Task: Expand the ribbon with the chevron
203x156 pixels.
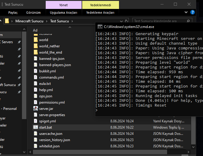Action: [x=186, y=12]
